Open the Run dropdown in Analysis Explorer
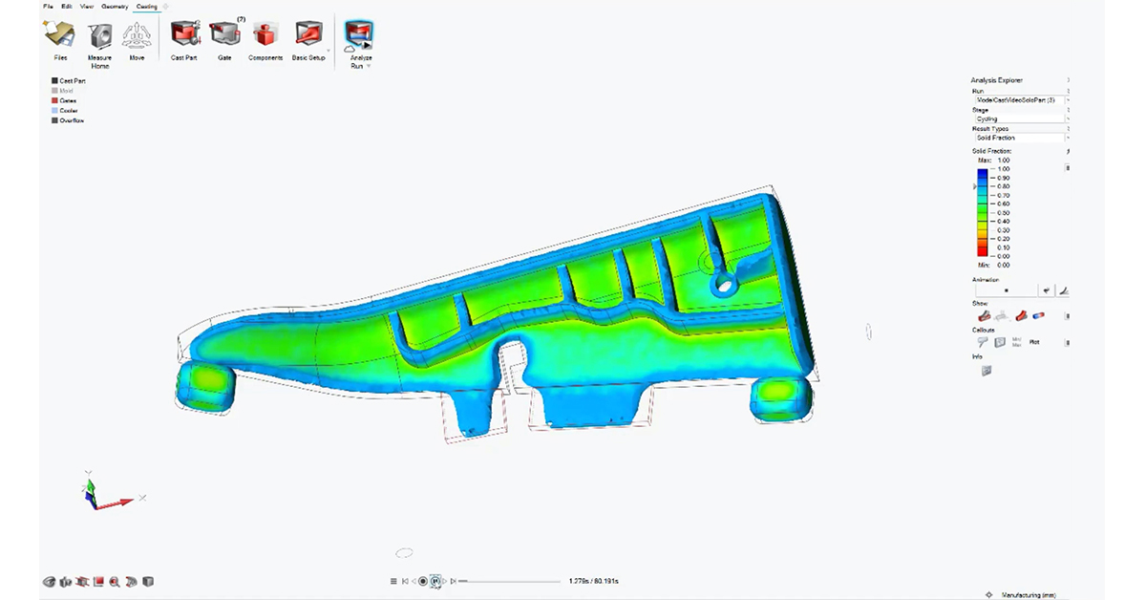The width and height of the screenshot is (1146, 600). click(1021, 99)
